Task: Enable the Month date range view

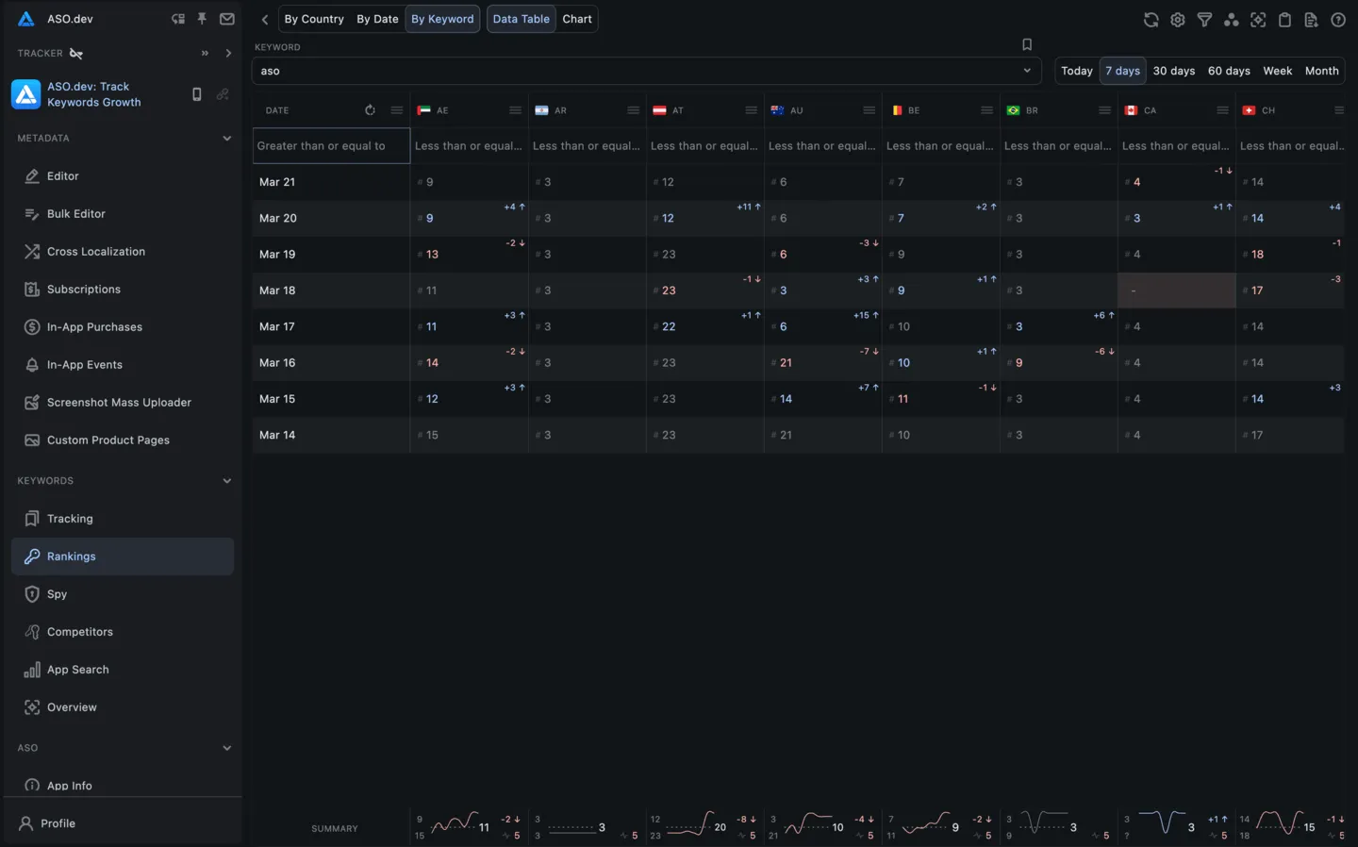Action: point(1321,70)
